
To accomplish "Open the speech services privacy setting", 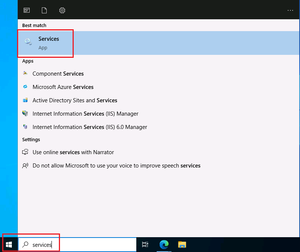I will tap(117, 165).
